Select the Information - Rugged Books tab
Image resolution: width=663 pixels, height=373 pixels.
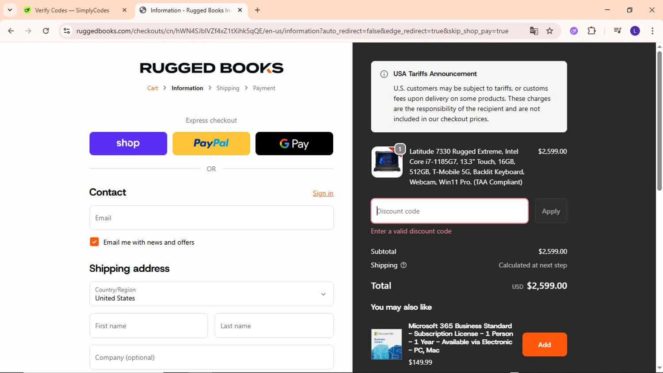tap(191, 10)
